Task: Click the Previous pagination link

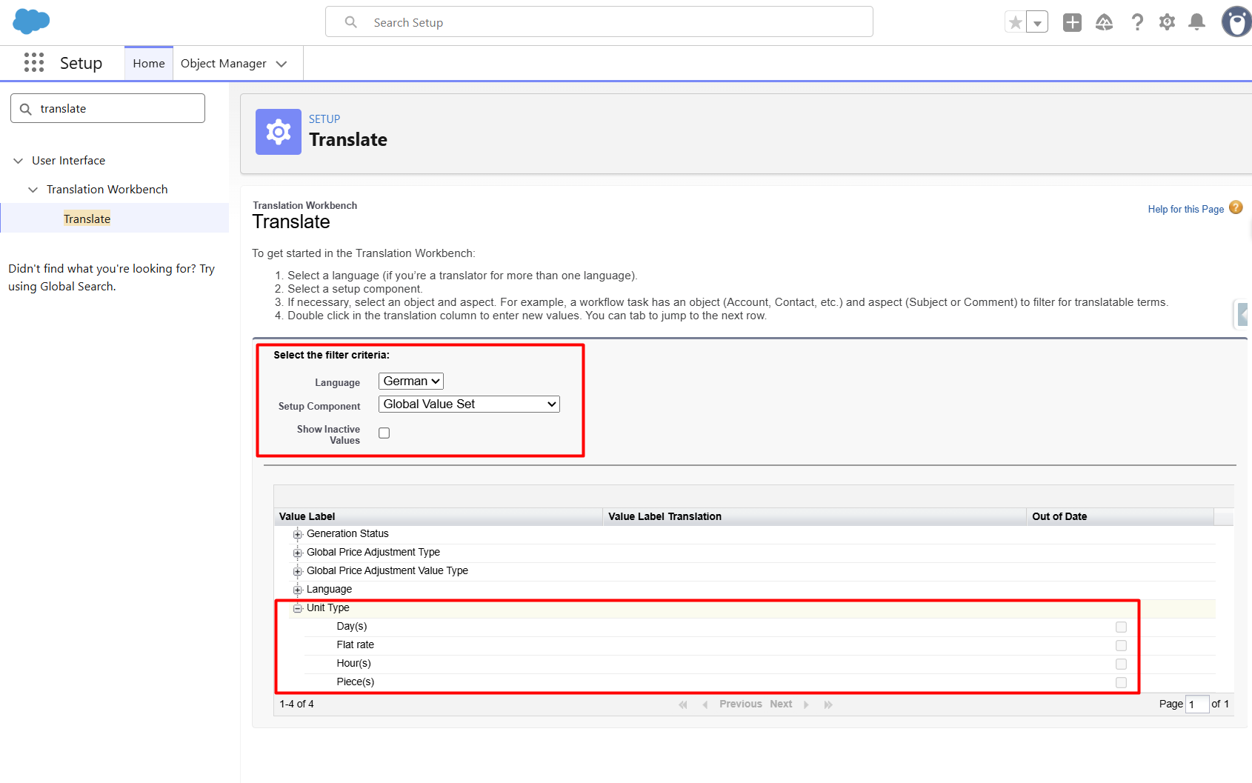Action: pos(741,704)
